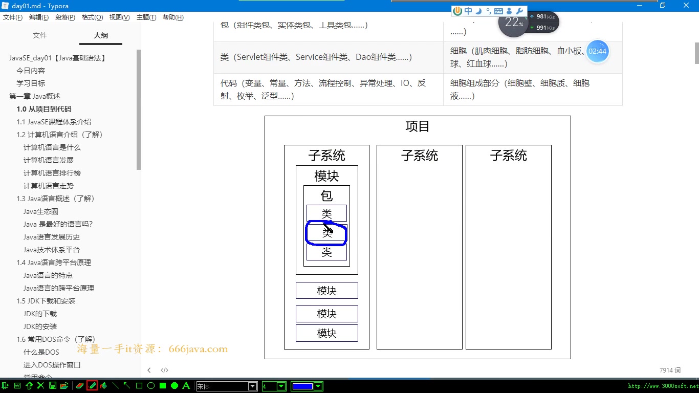Select the text 'A' tool
The image size is (699, 393).
click(x=186, y=386)
